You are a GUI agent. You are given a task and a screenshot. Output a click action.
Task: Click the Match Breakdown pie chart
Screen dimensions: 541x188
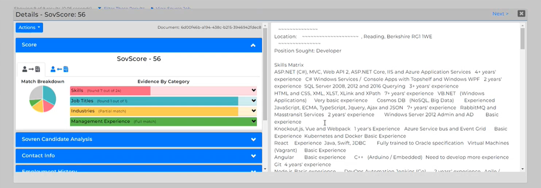pyautogui.click(x=42, y=99)
